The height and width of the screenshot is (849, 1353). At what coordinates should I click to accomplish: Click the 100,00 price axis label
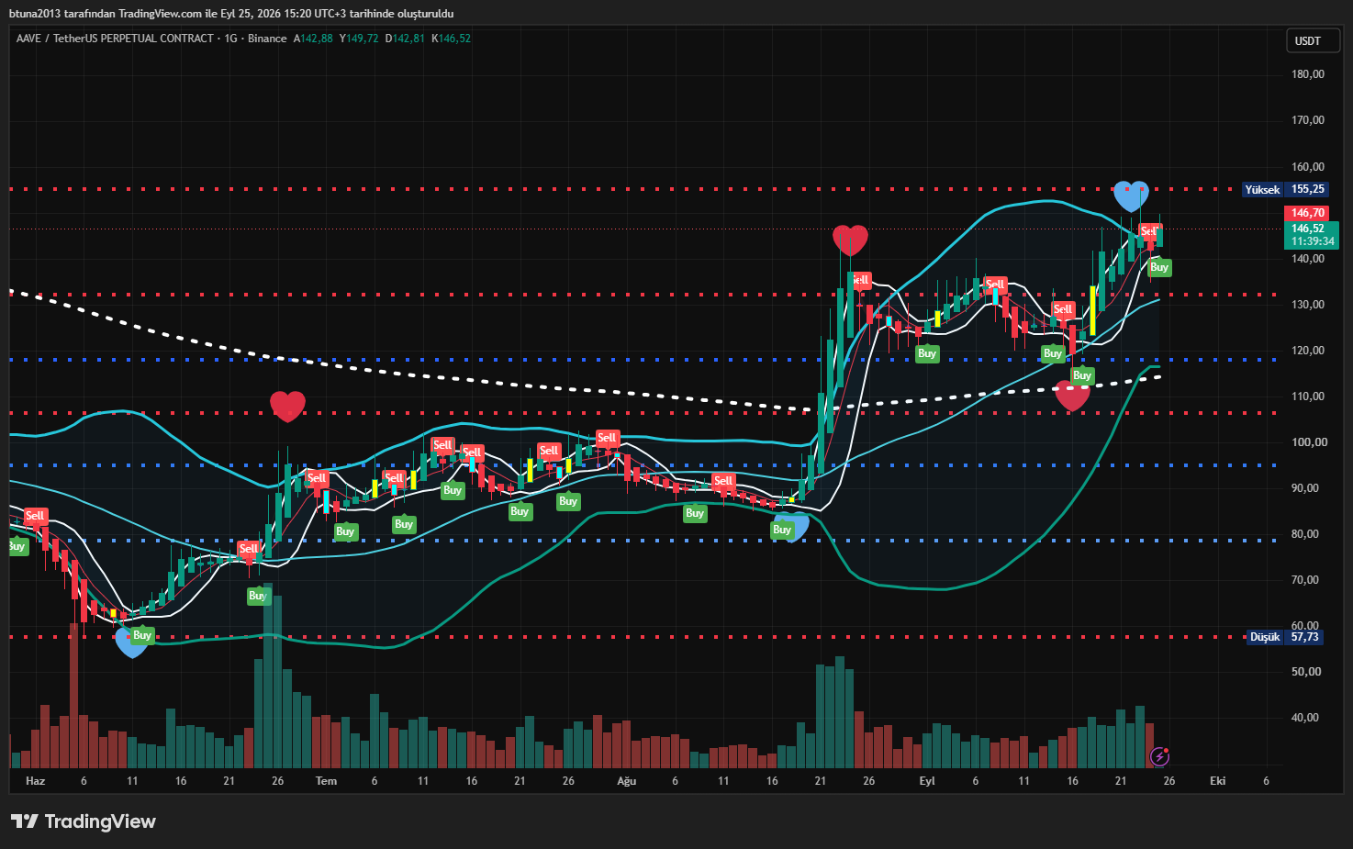coord(1309,442)
